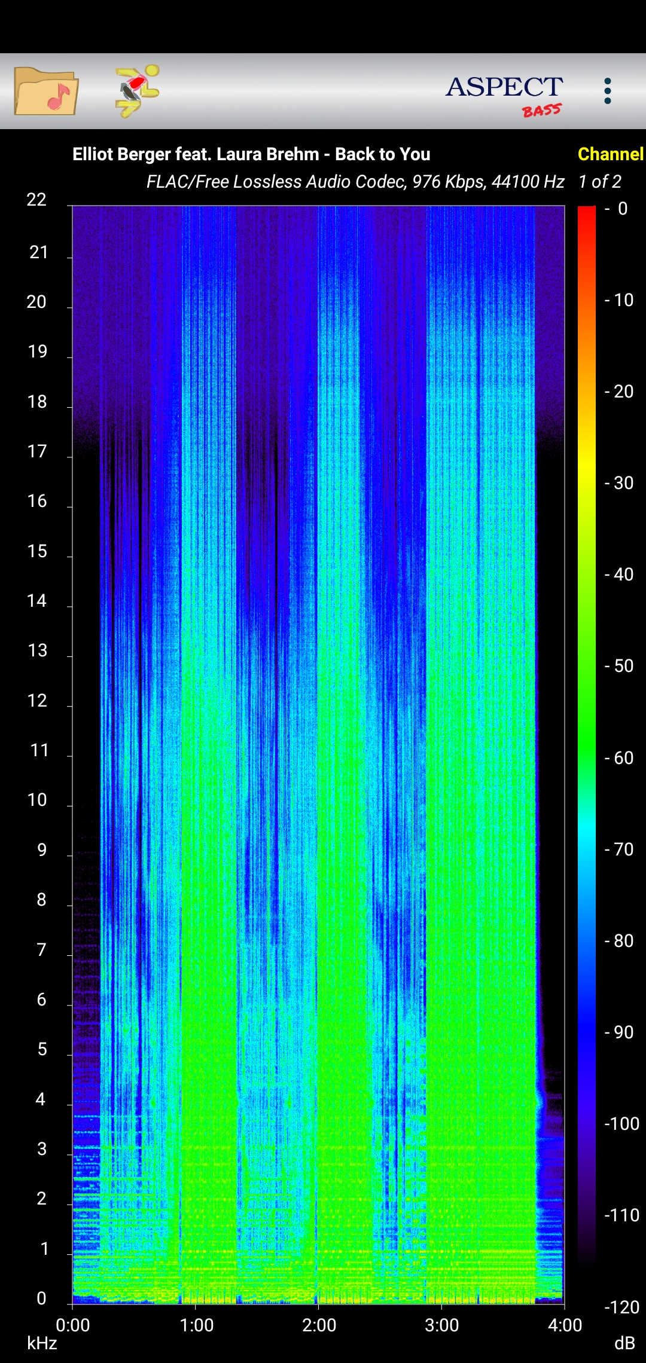This screenshot has height=1363, width=646.
Task: Open the three-dot overflow menu
Action: click(608, 91)
